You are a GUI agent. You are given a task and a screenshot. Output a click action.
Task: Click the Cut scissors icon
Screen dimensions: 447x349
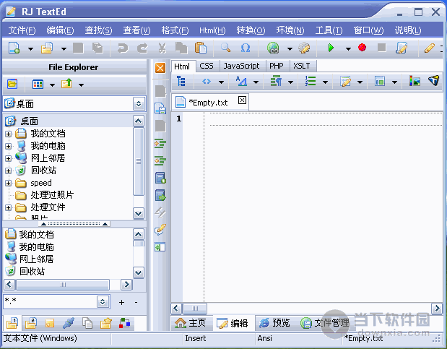[162, 48]
